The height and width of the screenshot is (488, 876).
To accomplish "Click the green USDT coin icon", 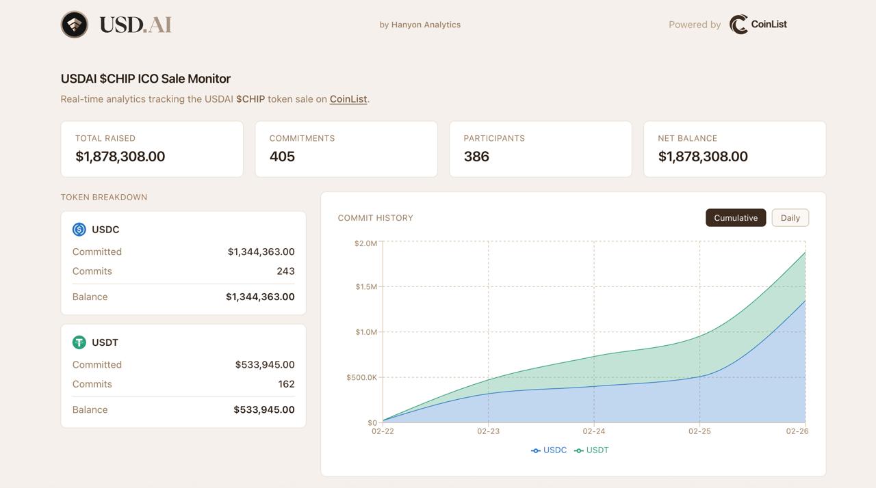I will tap(79, 342).
